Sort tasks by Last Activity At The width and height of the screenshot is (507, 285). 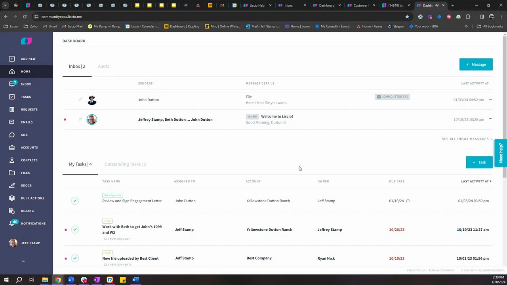coord(476,181)
